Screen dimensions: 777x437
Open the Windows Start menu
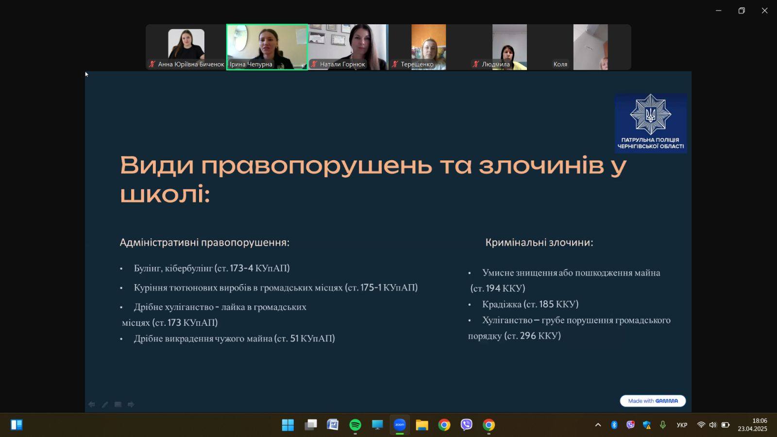(288, 425)
